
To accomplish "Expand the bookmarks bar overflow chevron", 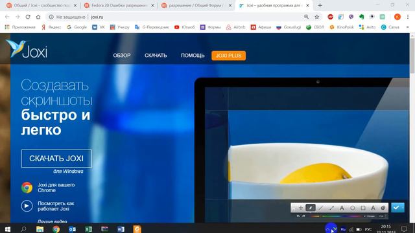I will [408, 27].
